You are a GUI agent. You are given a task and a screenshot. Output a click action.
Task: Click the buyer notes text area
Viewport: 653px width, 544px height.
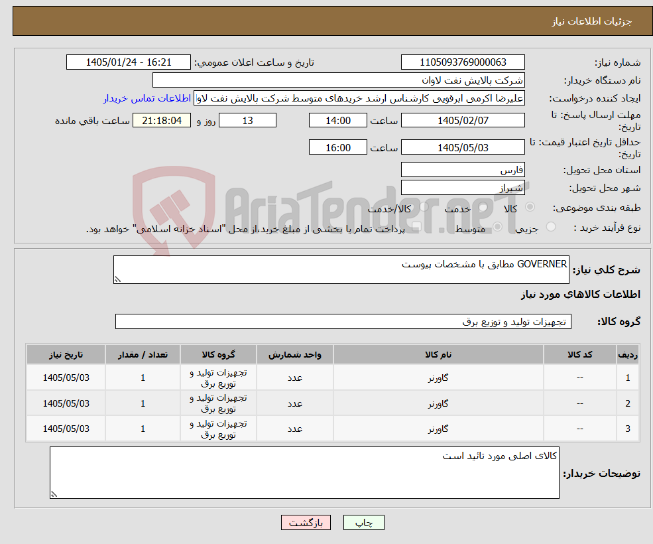coord(304,473)
